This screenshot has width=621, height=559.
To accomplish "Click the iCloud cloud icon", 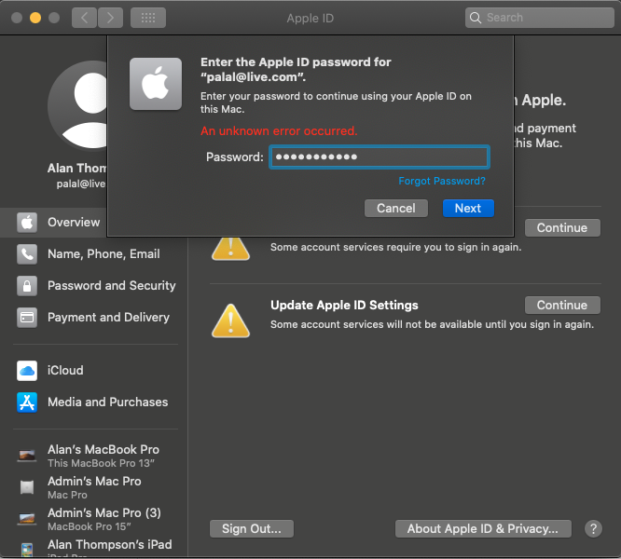I will coord(27,371).
